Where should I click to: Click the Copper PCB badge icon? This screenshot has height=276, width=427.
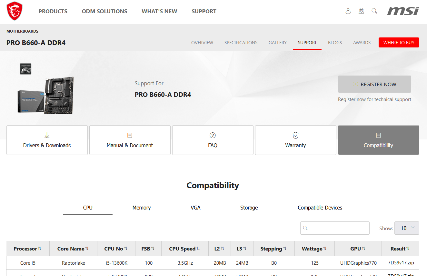(26, 69)
